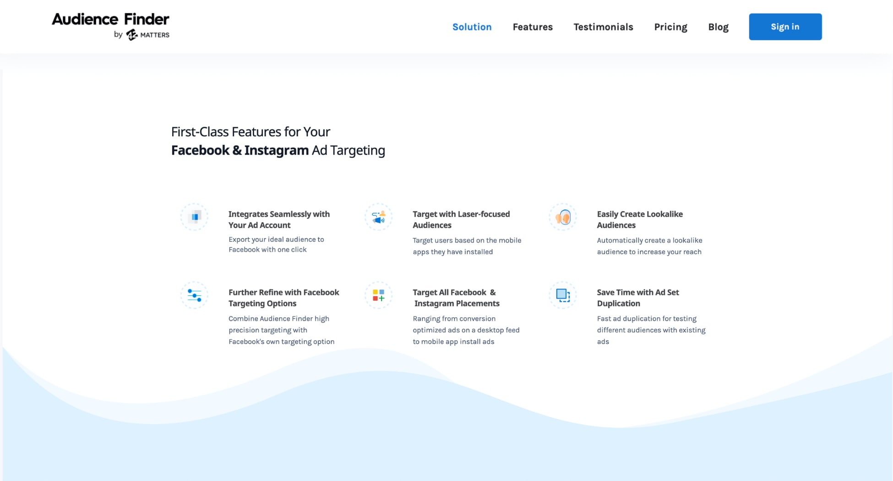Click the Sign in button
893x481 pixels.
coord(785,27)
